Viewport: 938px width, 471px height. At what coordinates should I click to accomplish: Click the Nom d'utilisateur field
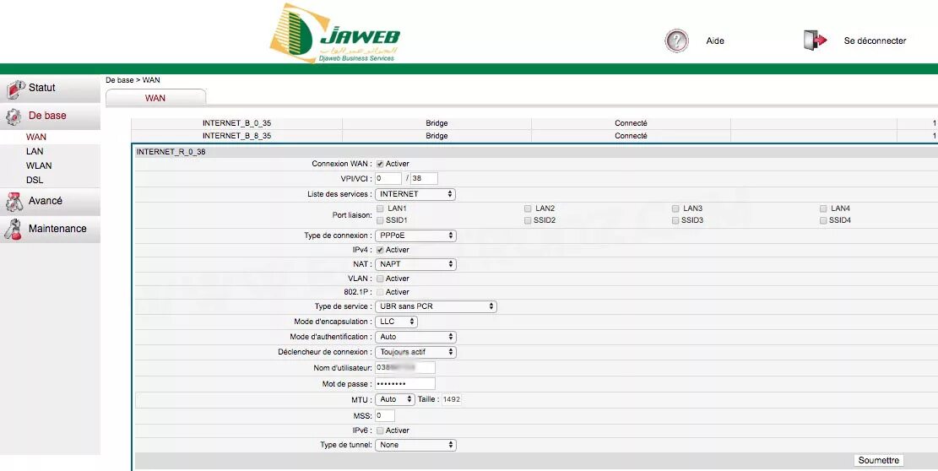(405, 367)
